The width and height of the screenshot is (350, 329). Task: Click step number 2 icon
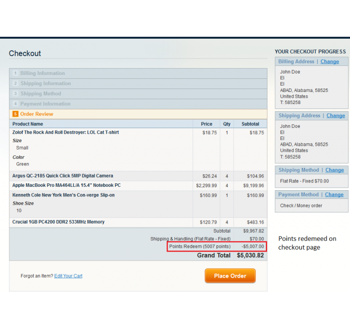click(15, 83)
